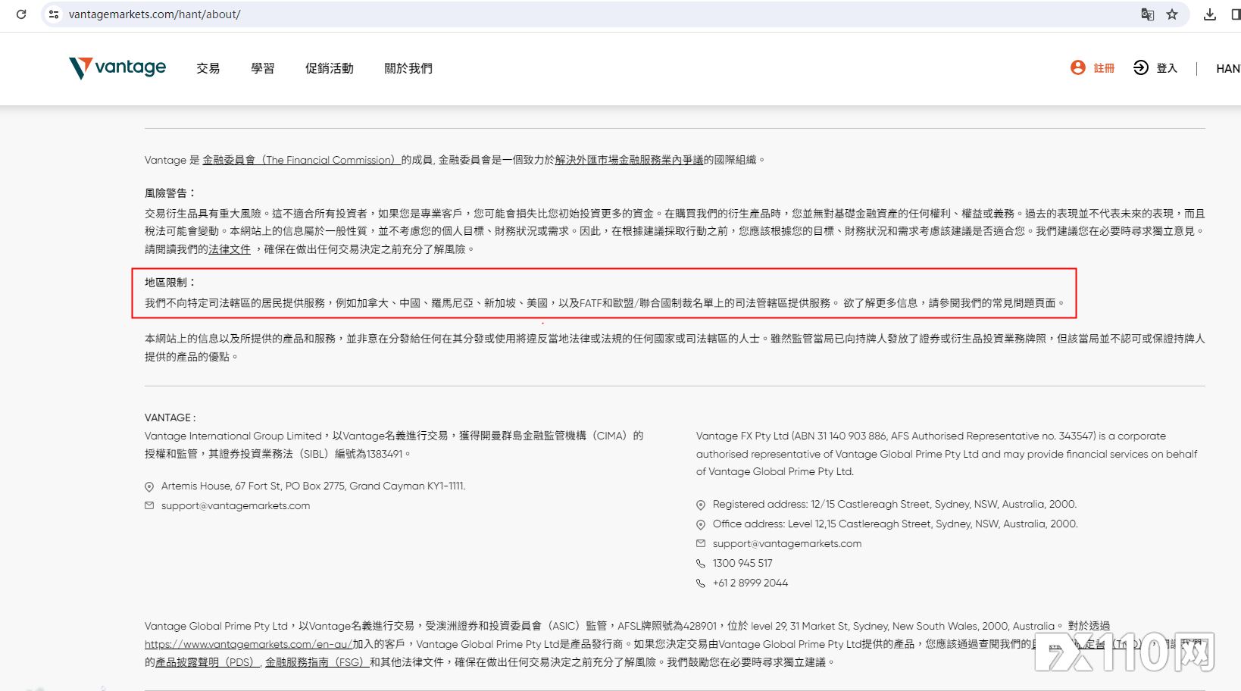This screenshot has width=1241, height=691.
Task: Open the HAN language selector
Action: 1228,68
